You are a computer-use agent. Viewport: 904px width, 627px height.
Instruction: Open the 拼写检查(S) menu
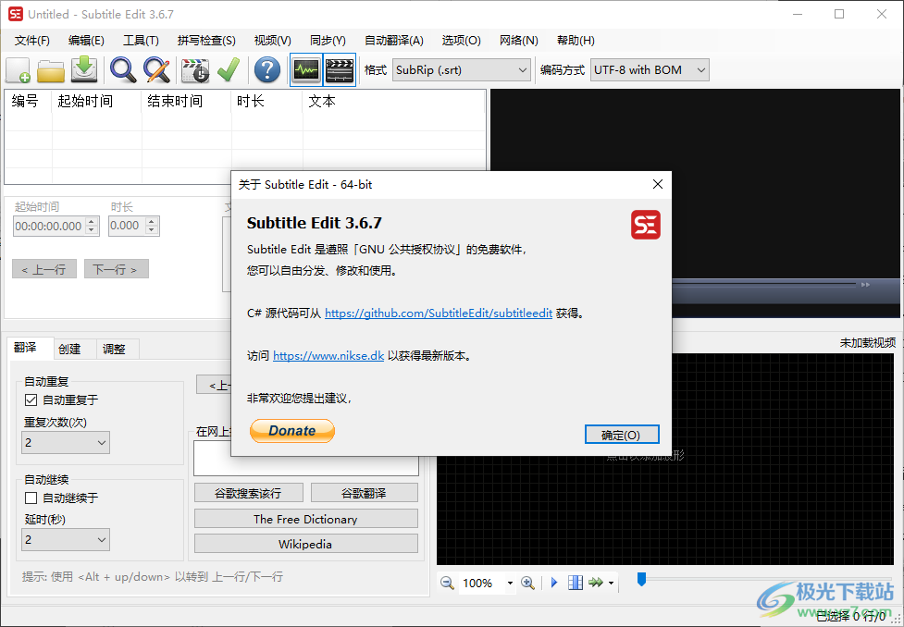click(x=206, y=41)
